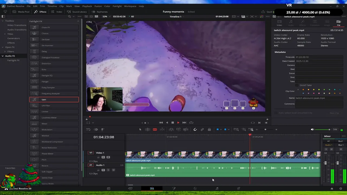Collapse the Toolbox tree section
Screen dimensions: 347x195
[3, 21]
